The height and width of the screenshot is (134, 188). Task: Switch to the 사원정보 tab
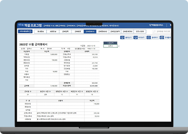(53, 32)
